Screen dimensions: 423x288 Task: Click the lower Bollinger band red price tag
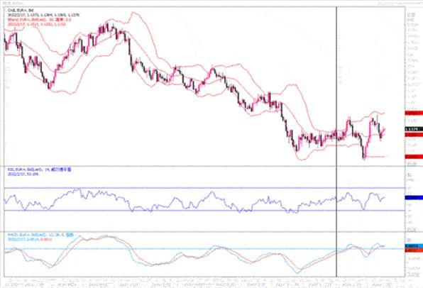pos(414,157)
